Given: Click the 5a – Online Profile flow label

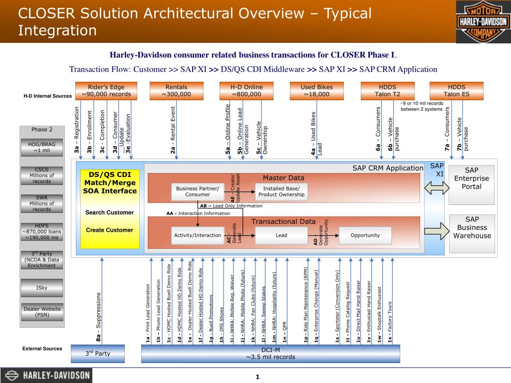Looking at the screenshot, I should pos(228,129).
